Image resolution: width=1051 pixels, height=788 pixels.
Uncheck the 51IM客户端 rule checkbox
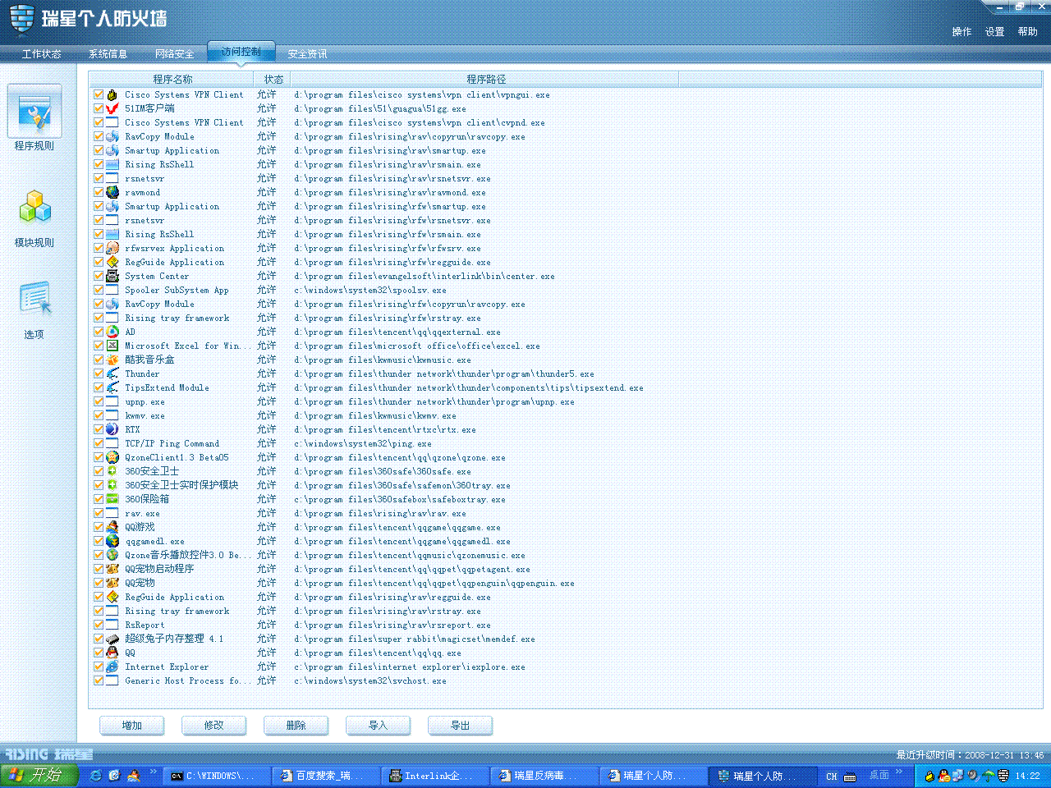tap(99, 108)
